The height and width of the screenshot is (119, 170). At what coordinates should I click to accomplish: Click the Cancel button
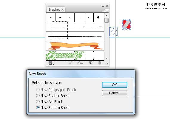(115, 93)
